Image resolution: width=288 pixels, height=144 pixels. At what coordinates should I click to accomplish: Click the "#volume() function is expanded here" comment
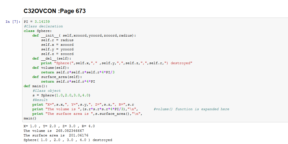pos(191,109)
